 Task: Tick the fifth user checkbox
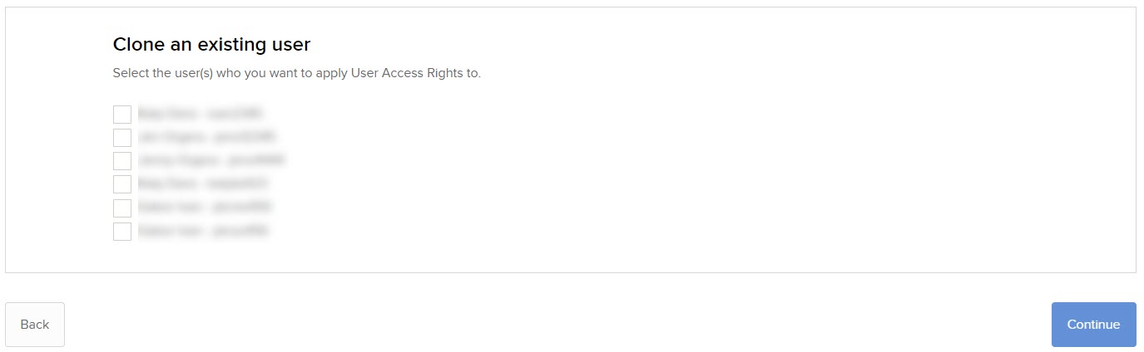pyautogui.click(x=122, y=208)
